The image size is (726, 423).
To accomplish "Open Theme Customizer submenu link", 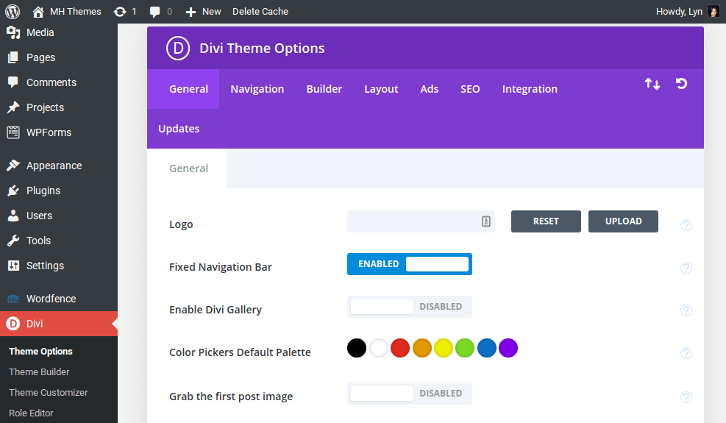I will [48, 392].
